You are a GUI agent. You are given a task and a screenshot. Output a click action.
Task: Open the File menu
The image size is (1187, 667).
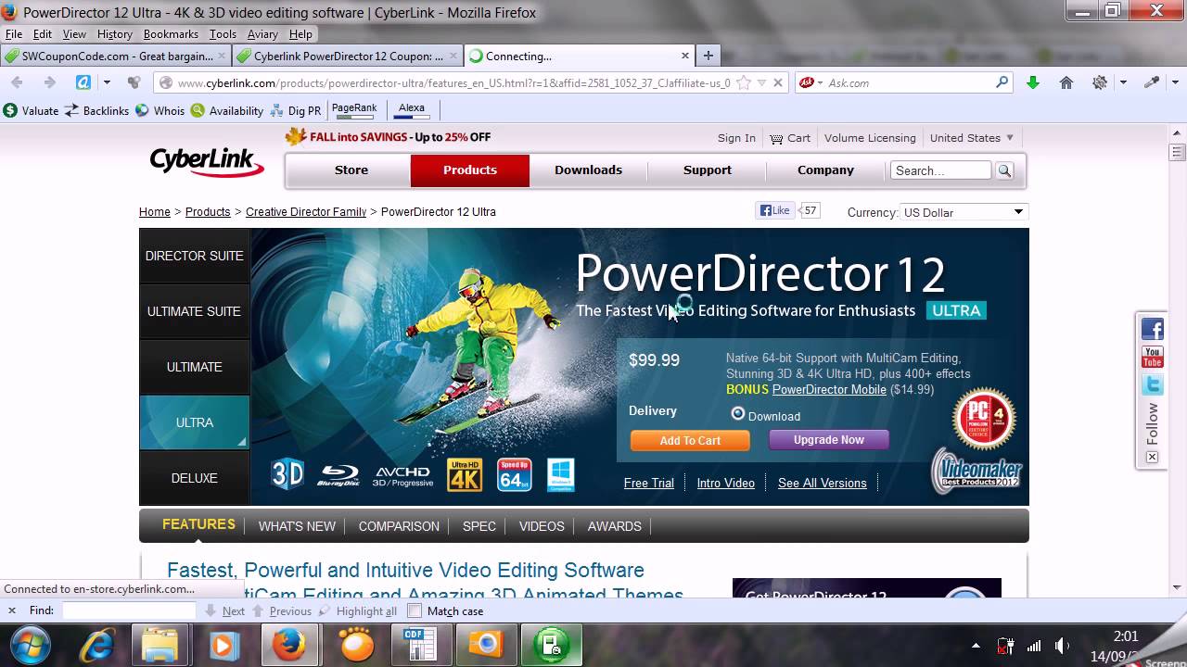point(14,34)
